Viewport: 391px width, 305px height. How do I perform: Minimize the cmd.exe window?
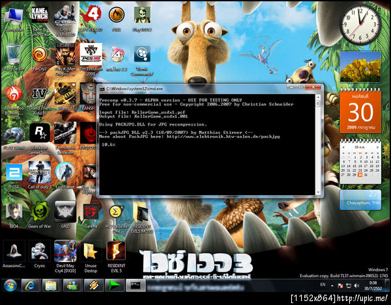pos(291,87)
